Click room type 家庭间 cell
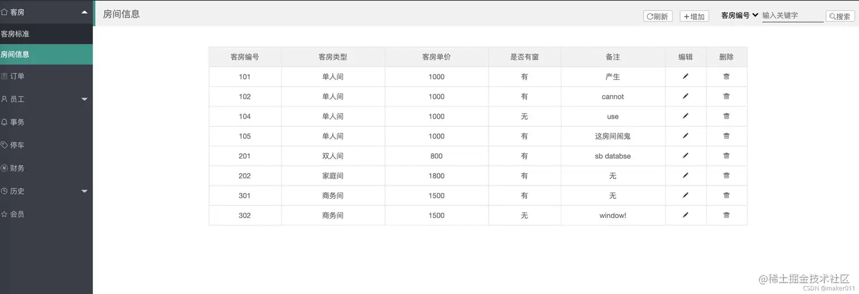The image size is (859, 294). click(x=333, y=176)
